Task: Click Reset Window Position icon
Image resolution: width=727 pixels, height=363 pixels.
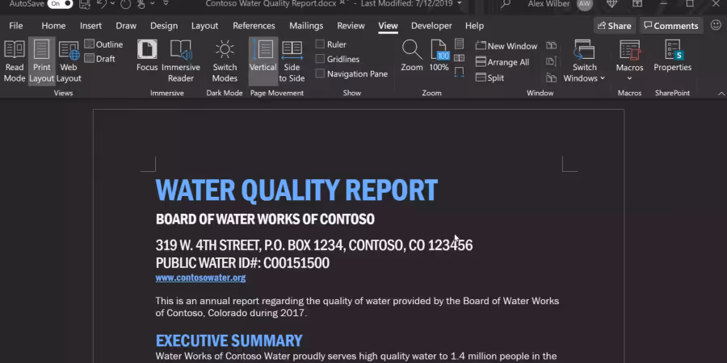Action: pos(551,77)
